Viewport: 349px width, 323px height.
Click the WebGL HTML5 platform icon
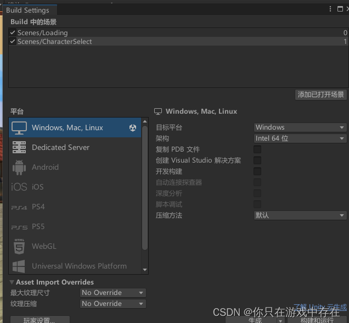[19, 247]
